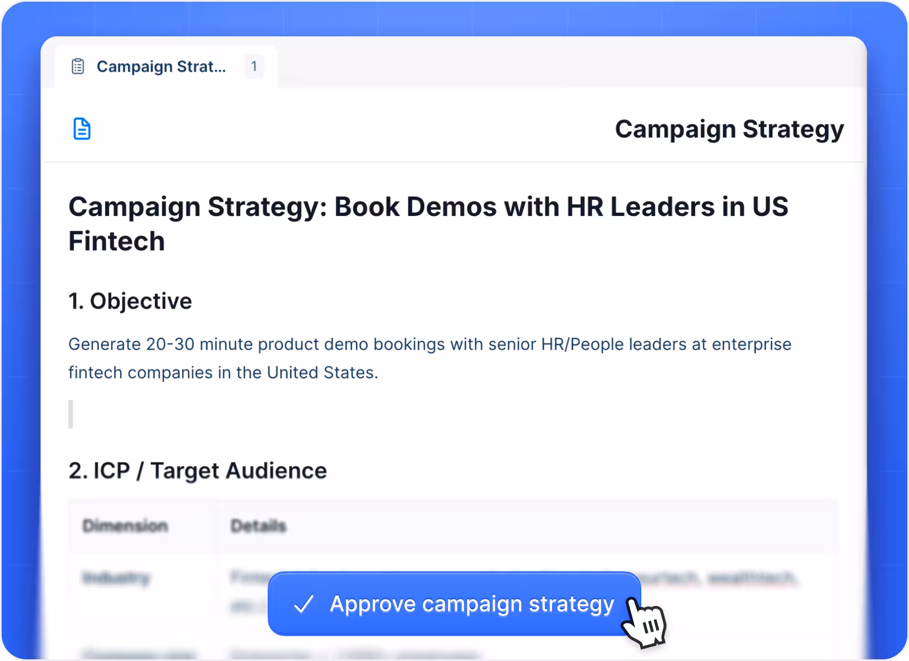Open the Campaign Strat... tab
The image size is (909, 661).
point(166,67)
